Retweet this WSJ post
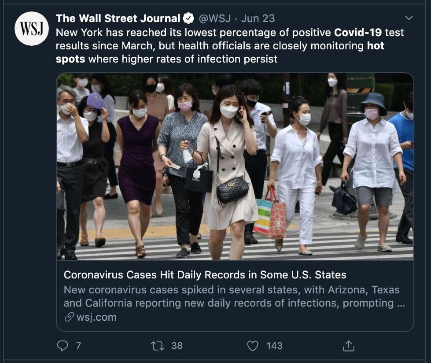431x363 pixels. pos(158,346)
